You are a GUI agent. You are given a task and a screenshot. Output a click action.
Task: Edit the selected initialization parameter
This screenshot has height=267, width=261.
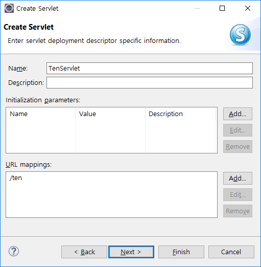tap(238, 130)
